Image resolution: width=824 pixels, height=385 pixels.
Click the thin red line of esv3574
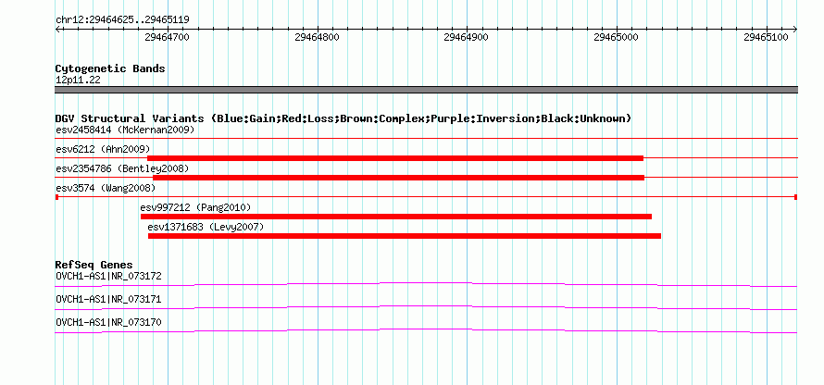coord(426,197)
